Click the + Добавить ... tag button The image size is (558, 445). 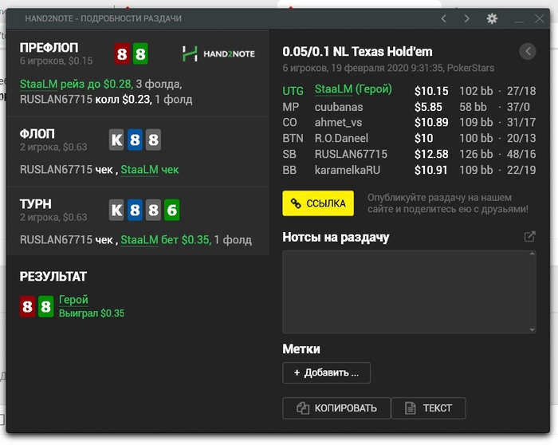click(326, 372)
